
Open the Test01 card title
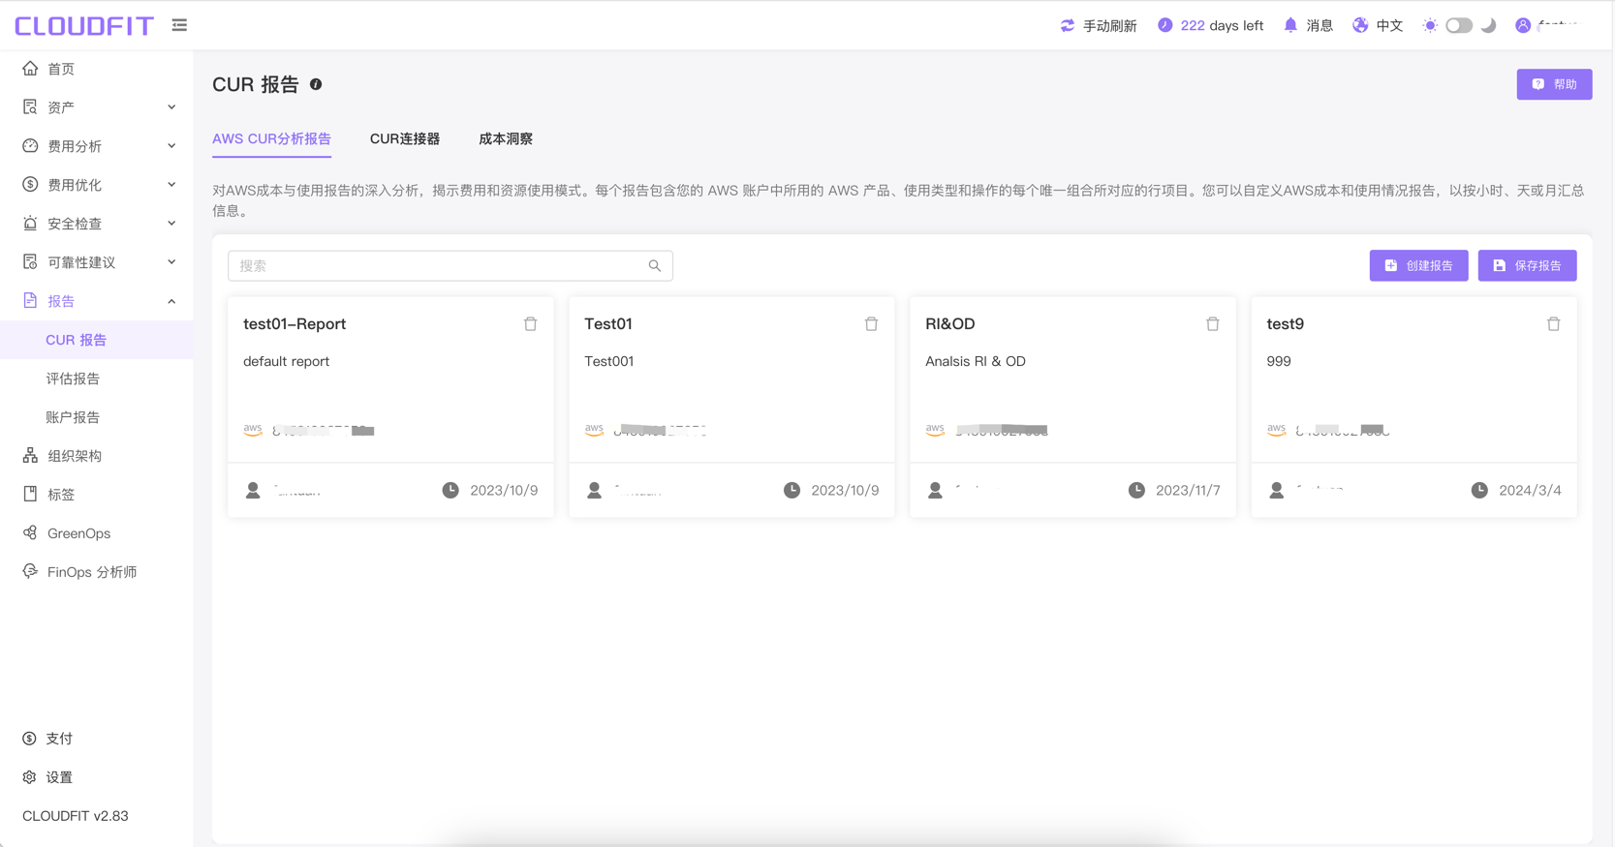point(608,323)
